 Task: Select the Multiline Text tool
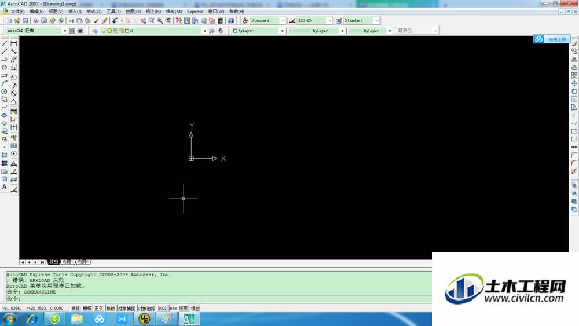[5, 187]
